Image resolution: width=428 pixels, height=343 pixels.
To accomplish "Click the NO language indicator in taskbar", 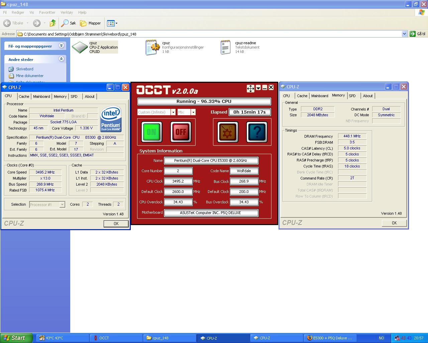I will point(382,338).
